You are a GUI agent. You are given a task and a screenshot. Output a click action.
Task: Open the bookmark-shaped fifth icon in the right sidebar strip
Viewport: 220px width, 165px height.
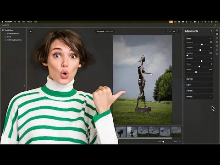tap(217, 46)
